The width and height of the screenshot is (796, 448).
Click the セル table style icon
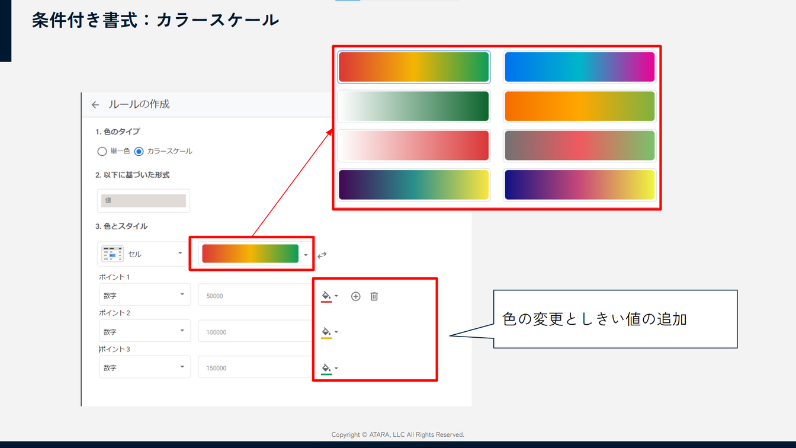point(113,254)
